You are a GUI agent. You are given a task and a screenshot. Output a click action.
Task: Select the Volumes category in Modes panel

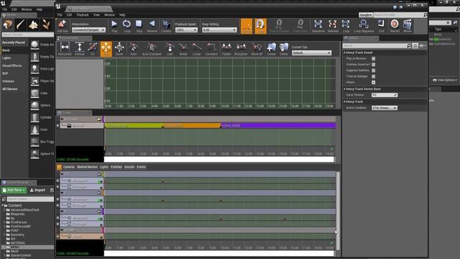coord(8,81)
